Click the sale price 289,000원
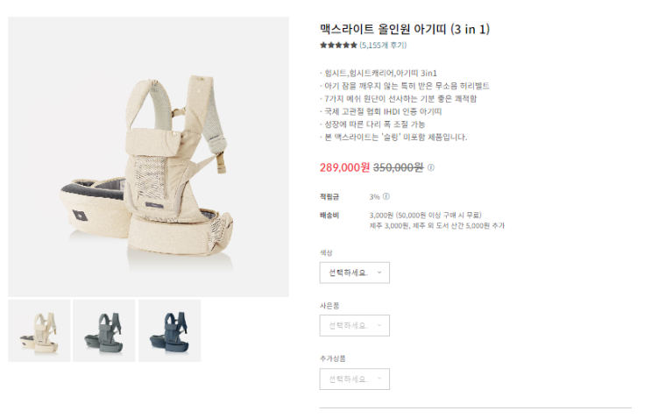Screen dimensions: 651x418 (344, 167)
